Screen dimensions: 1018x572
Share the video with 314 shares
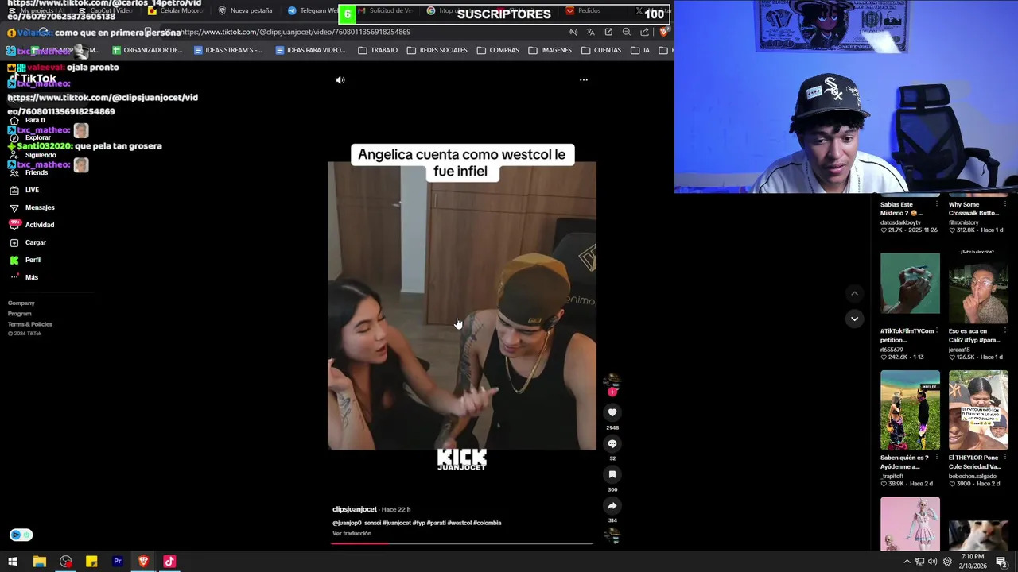point(612,505)
